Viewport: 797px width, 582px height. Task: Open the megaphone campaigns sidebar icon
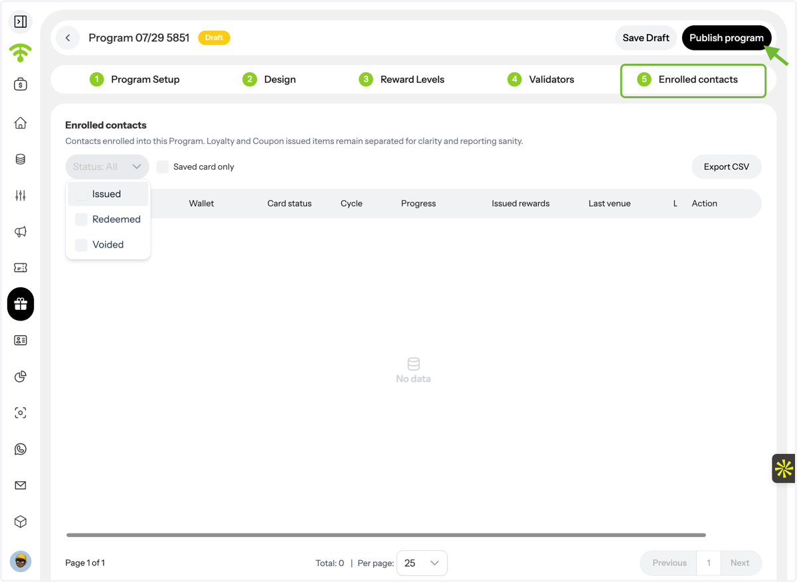pyautogui.click(x=21, y=232)
